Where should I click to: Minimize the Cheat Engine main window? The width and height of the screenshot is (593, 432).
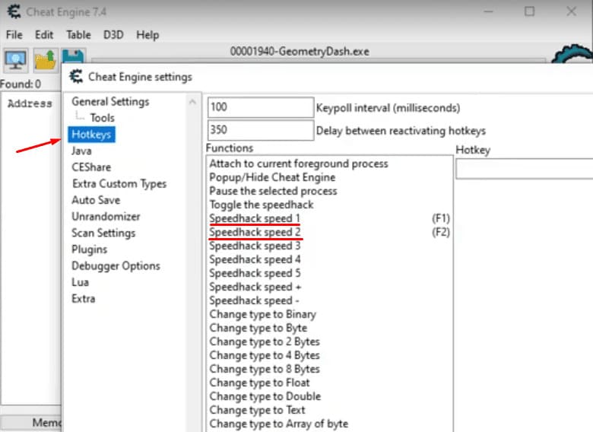(x=489, y=11)
